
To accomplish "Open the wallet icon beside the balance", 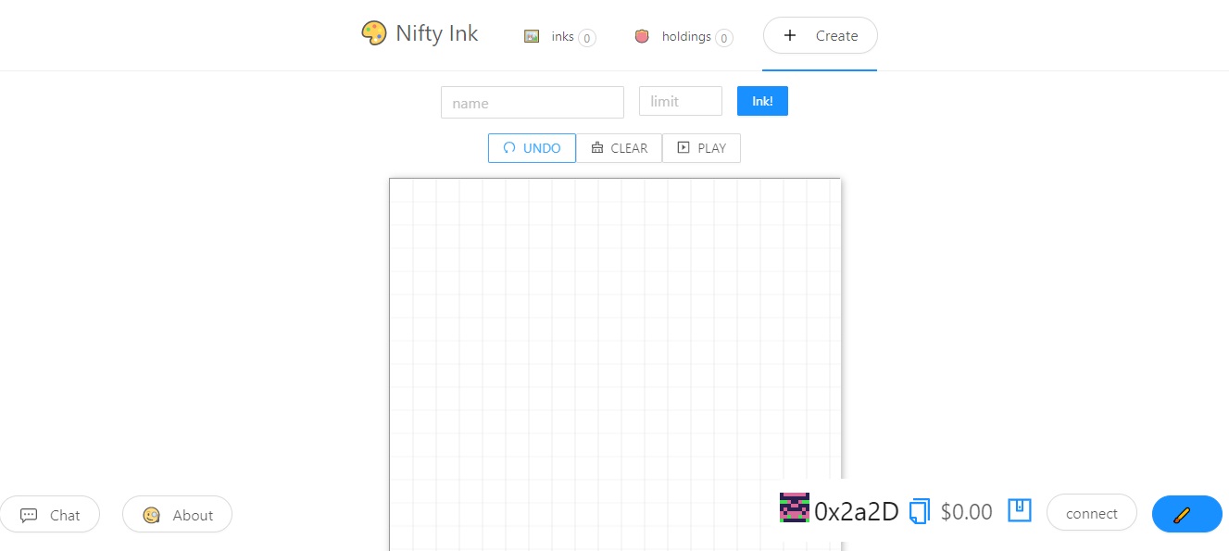I will (1020, 510).
